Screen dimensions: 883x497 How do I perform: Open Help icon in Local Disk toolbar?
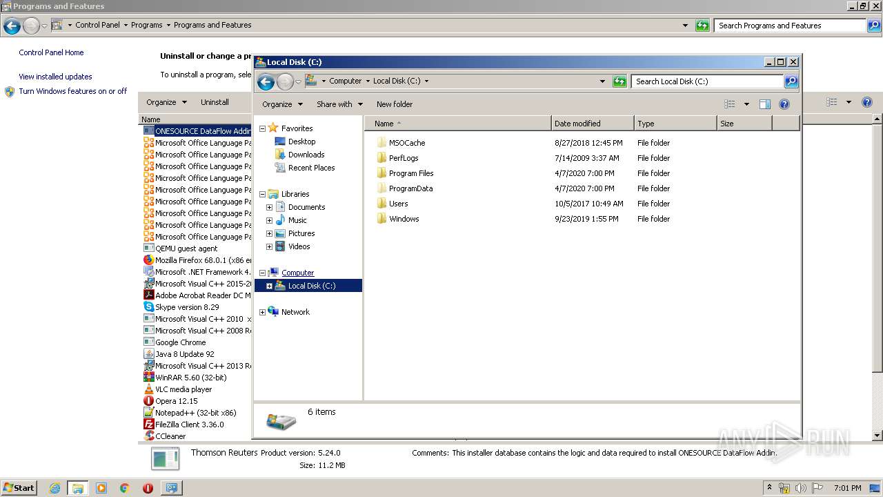pyautogui.click(x=784, y=104)
